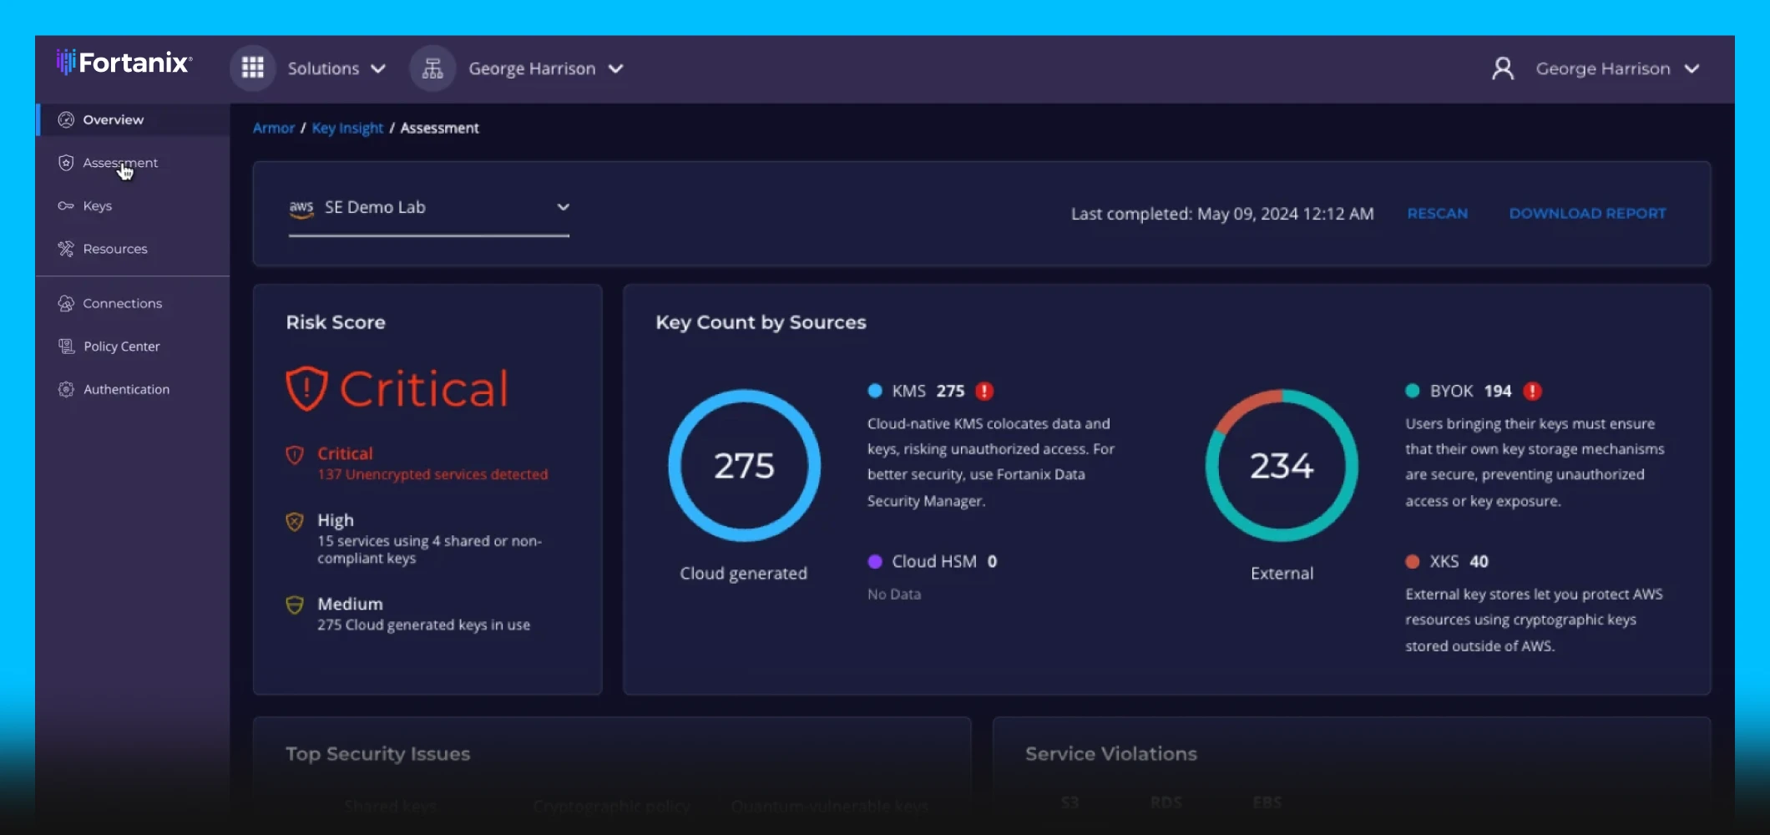Click the Fortanix logo

point(124,63)
